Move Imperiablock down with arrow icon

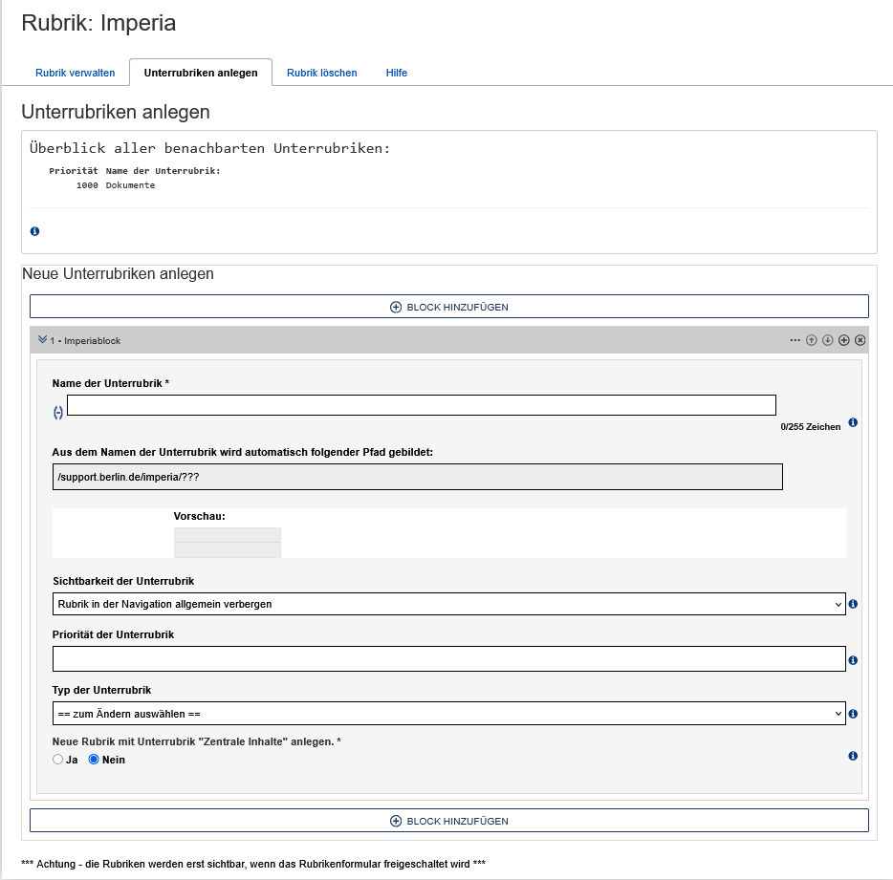[828, 340]
